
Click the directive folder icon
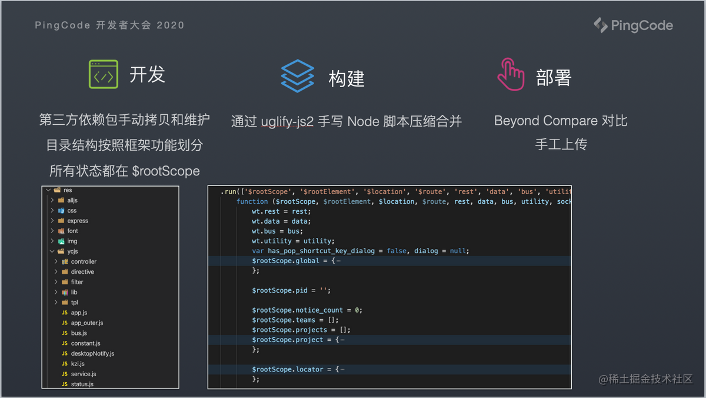(65, 271)
